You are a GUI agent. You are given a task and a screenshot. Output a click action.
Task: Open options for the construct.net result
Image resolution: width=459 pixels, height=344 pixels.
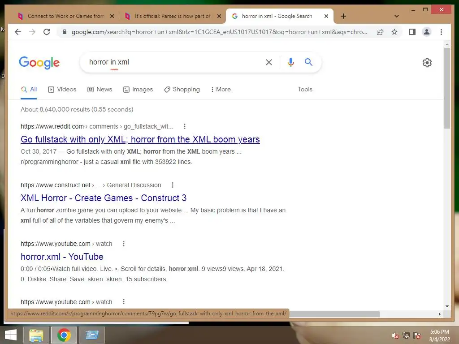tap(173, 185)
